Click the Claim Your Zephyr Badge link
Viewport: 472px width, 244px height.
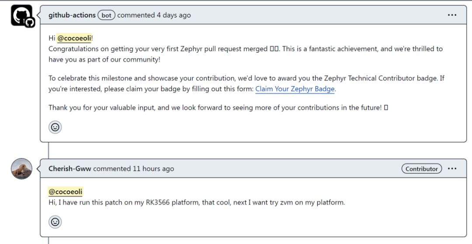(295, 89)
